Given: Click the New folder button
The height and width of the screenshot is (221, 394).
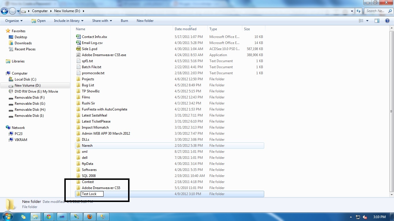Looking at the screenshot, I should [145, 20].
